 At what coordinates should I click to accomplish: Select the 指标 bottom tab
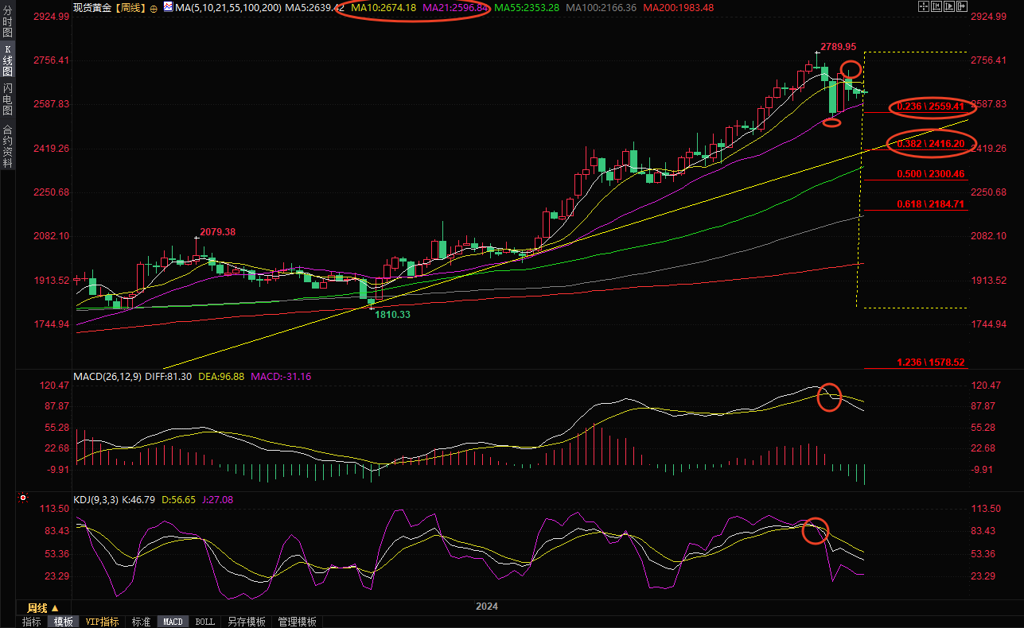click(32, 622)
